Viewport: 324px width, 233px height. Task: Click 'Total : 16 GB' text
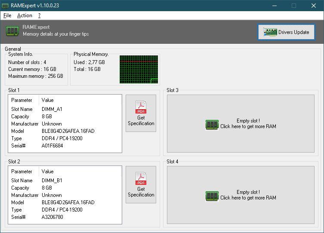(x=87, y=69)
